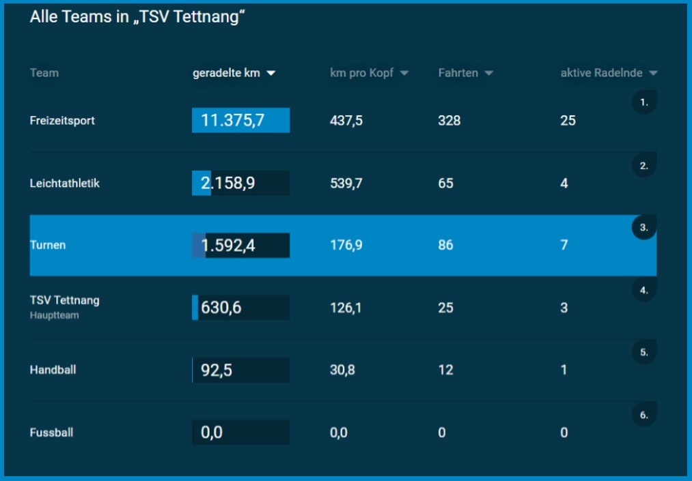692x481 pixels.
Task: Select the Handball team name
Action: pyautogui.click(x=53, y=370)
